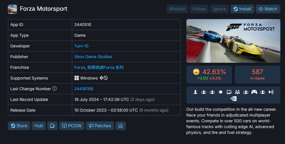Click the Ignore button

(219, 9)
